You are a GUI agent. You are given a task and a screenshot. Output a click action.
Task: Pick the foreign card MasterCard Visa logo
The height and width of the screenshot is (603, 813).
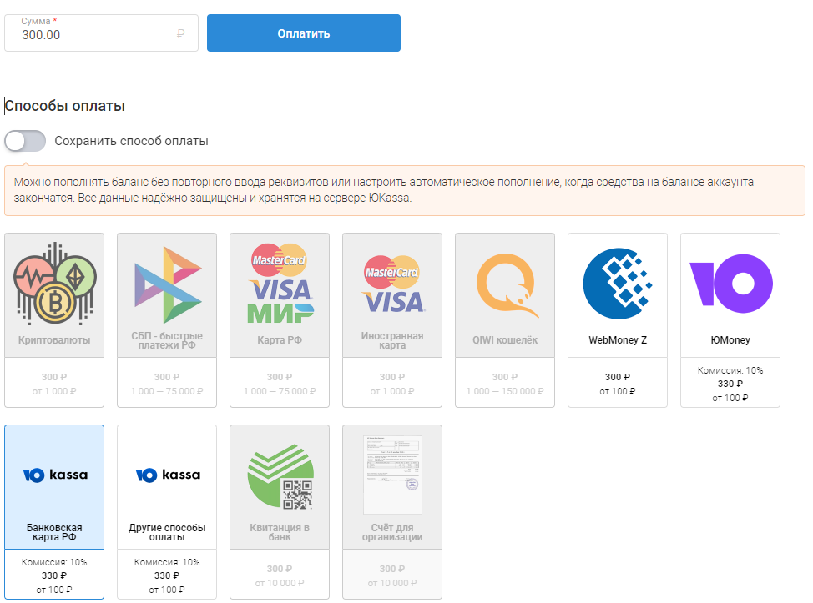point(392,284)
